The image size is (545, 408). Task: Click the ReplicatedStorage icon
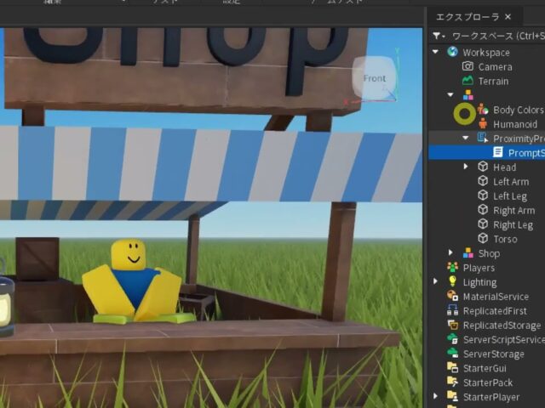tap(452, 325)
